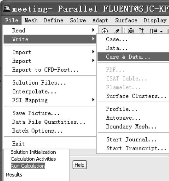Select Exit in the File menu
This screenshot has width=169, height=181.
[18, 144]
